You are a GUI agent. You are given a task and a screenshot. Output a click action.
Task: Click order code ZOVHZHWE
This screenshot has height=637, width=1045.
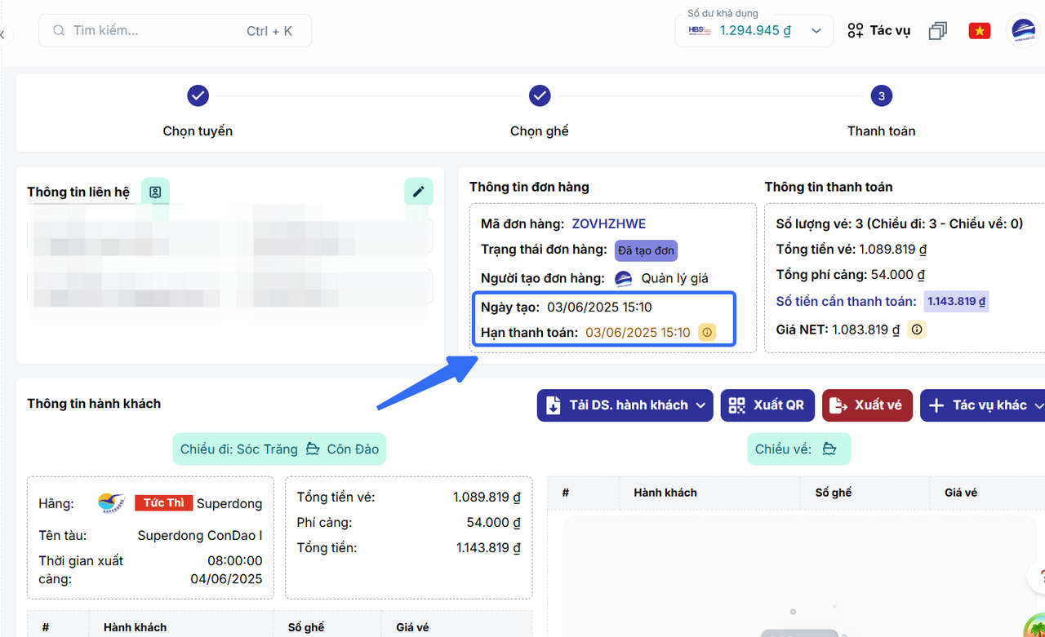click(609, 223)
